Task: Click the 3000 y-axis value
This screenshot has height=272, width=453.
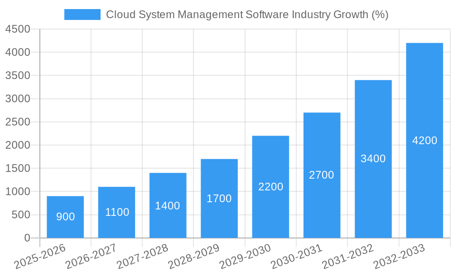Action: pos(18,98)
